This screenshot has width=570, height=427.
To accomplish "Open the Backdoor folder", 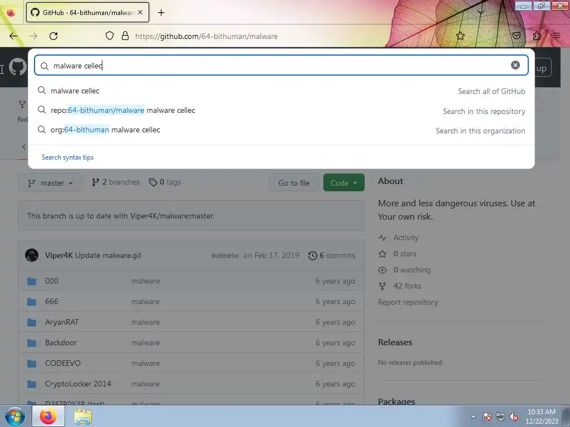I will [x=61, y=342].
